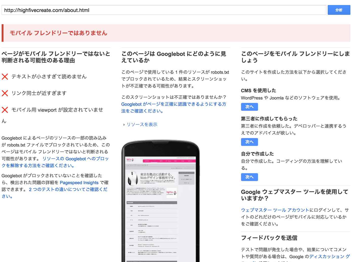Screen dimensions: 352x262
Task: Click the heading 自分で作成した
Action: point(257,154)
